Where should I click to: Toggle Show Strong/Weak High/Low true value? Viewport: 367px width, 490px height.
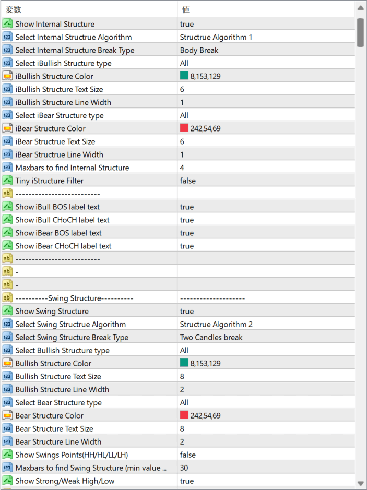pos(266,481)
